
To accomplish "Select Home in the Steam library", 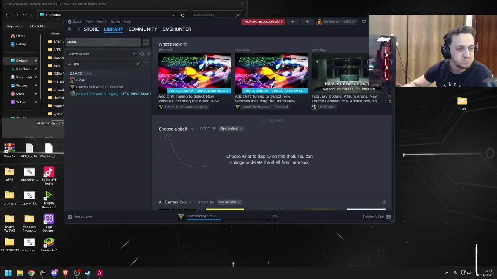I will 103,42.
